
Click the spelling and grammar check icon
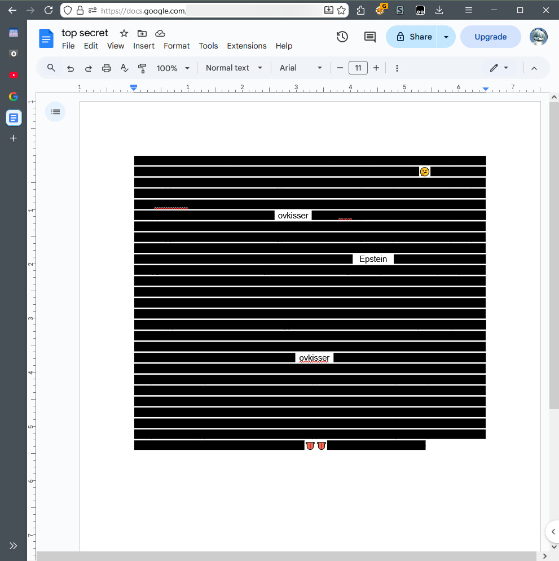point(125,68)
